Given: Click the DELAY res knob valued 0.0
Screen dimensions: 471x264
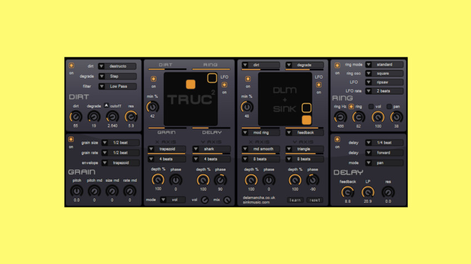Looking at the screenshot, I should coord(388,192).
